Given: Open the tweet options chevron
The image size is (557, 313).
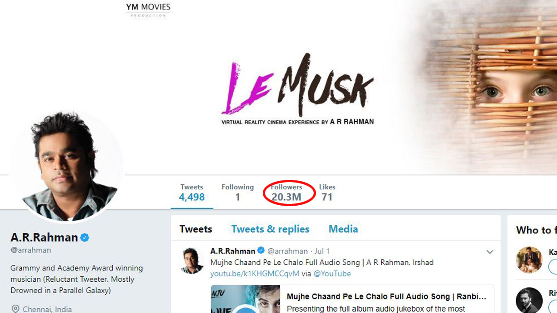Looking at the screenshot, I should (490, 252).
